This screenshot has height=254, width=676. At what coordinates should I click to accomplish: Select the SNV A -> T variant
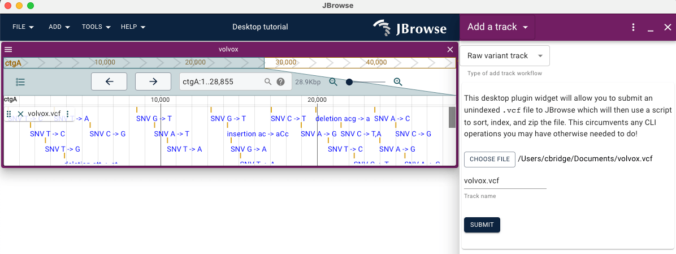[x=172, y=134]
